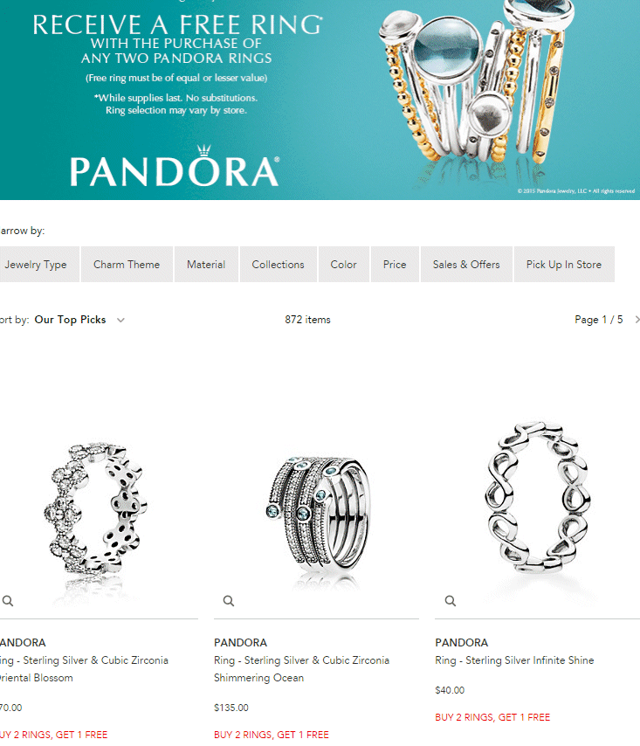Choose the Pick Up In Store filter
The image size is (640, 746).
pyautogui.click(x=564, y=264)
